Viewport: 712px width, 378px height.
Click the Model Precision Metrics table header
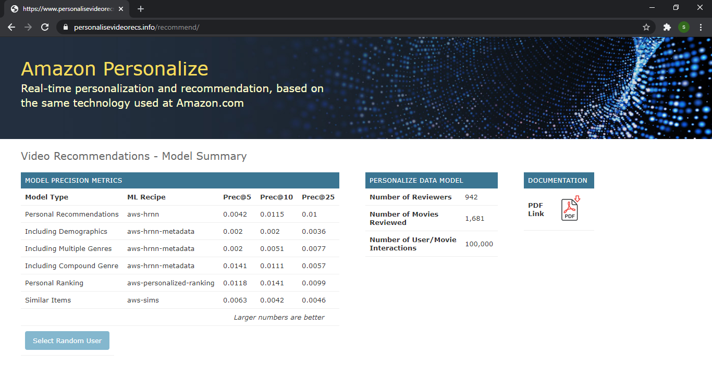[x=73, y=180]
